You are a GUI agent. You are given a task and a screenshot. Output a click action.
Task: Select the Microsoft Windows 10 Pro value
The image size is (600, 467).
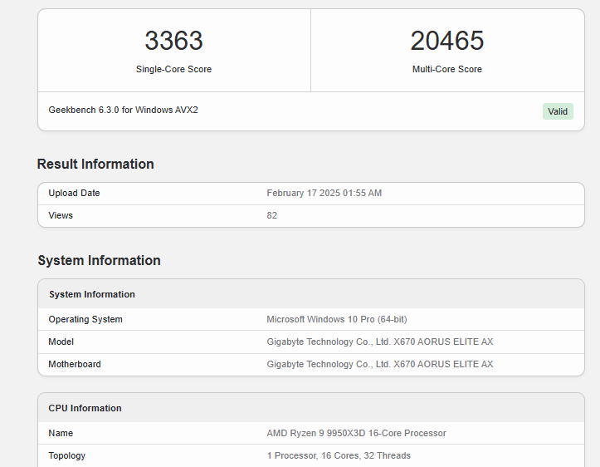coord(336,319)
